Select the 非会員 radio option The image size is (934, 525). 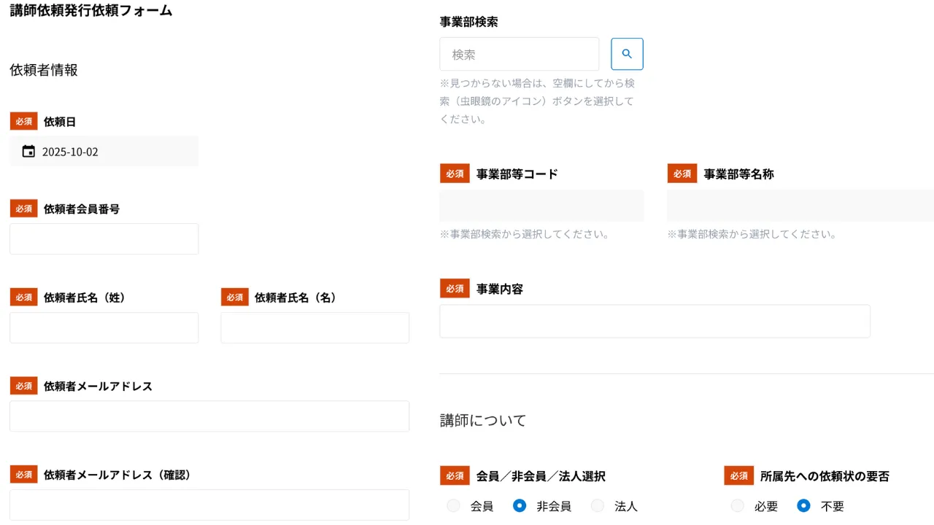click(520, 506)
